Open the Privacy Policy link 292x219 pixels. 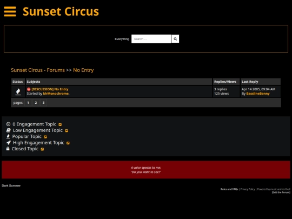[x=248, y=189]
